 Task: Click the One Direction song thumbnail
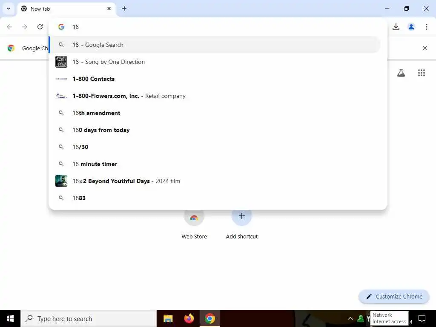click(x=61, y=62)
